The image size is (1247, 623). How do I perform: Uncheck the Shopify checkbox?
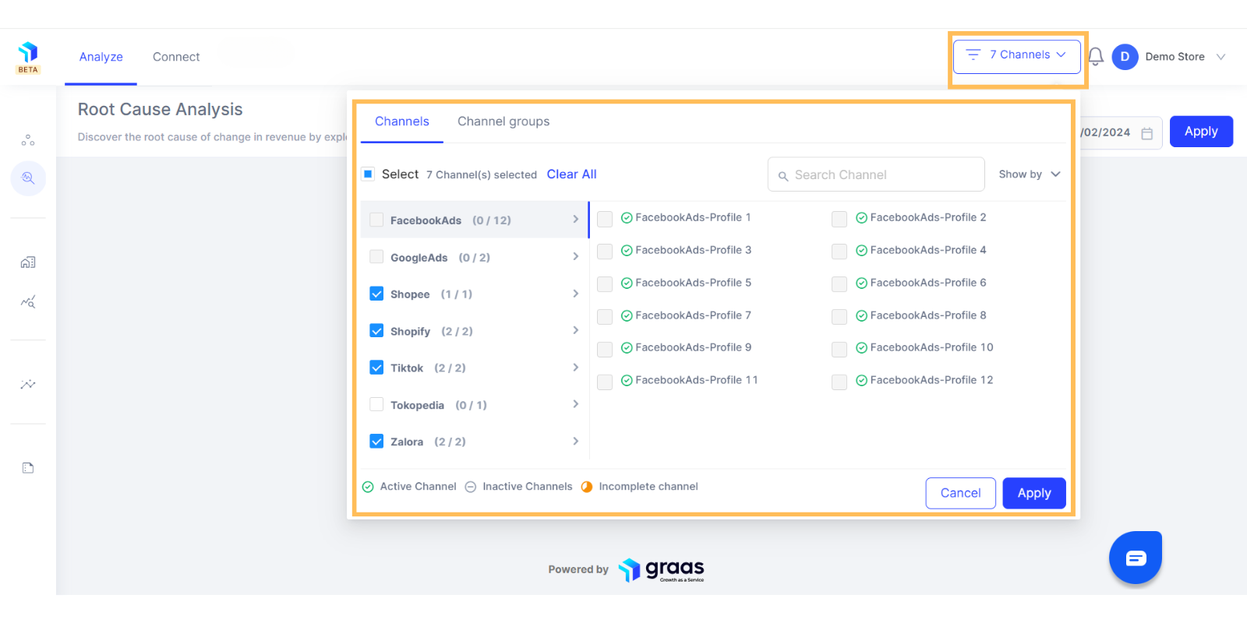click(376, 330)
